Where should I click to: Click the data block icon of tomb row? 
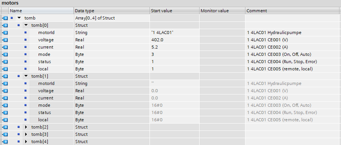click(x=5, y=18)
